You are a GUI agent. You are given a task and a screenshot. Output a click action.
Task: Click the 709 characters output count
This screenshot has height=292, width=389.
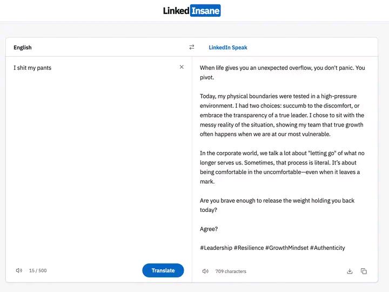pyautogui.click(x=231, y=271)
